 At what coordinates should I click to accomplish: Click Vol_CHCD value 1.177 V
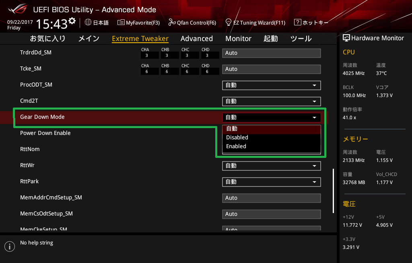pyautogui.click(x=384, y=182)
